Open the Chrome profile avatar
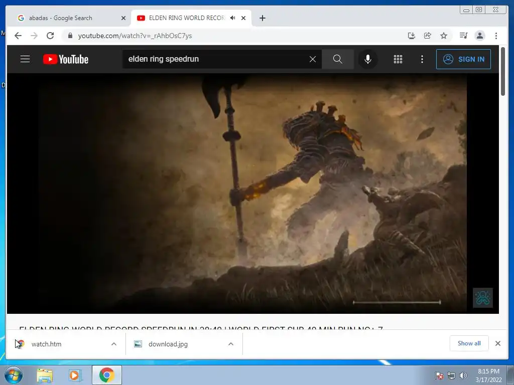514x385 pixels. (x=479, y=36)
